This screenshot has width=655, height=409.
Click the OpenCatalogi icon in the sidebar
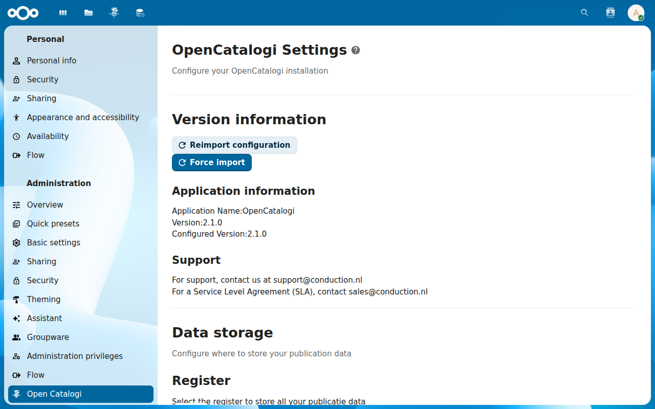pos(16,394)
